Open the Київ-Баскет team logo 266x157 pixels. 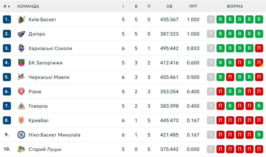coord(22,20)
